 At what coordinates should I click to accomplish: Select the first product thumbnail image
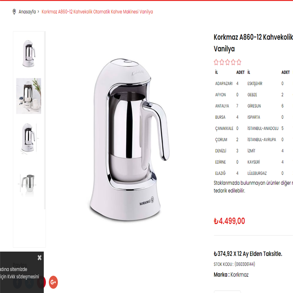[x=29, y=54]
